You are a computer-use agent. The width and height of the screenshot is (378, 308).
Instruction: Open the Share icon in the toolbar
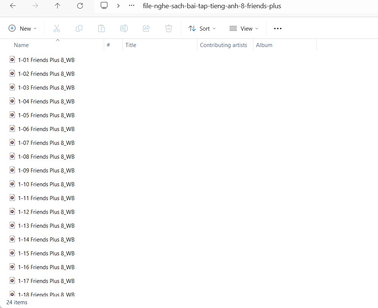(x=146, y=28)
